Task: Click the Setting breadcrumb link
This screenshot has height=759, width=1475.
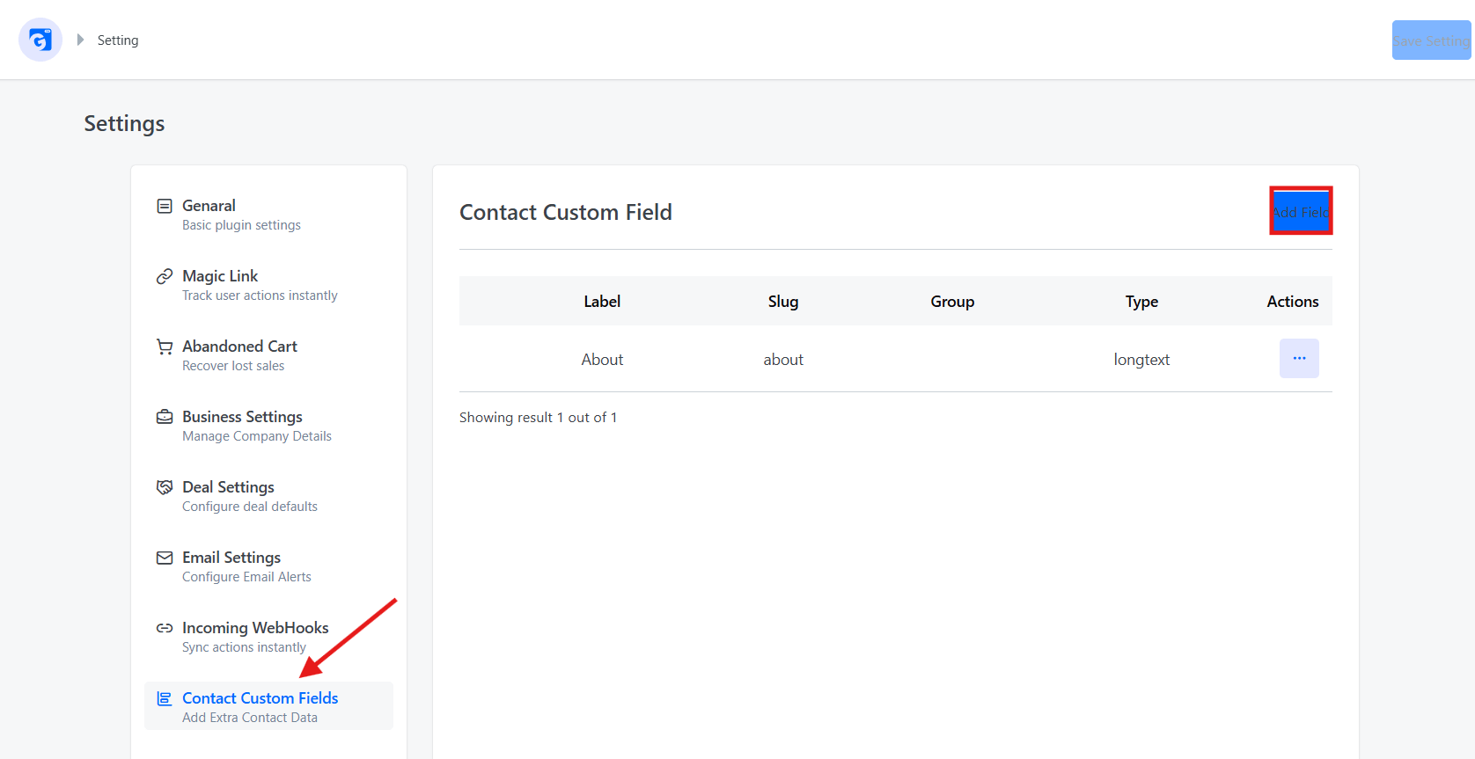Action: point(118,40)
